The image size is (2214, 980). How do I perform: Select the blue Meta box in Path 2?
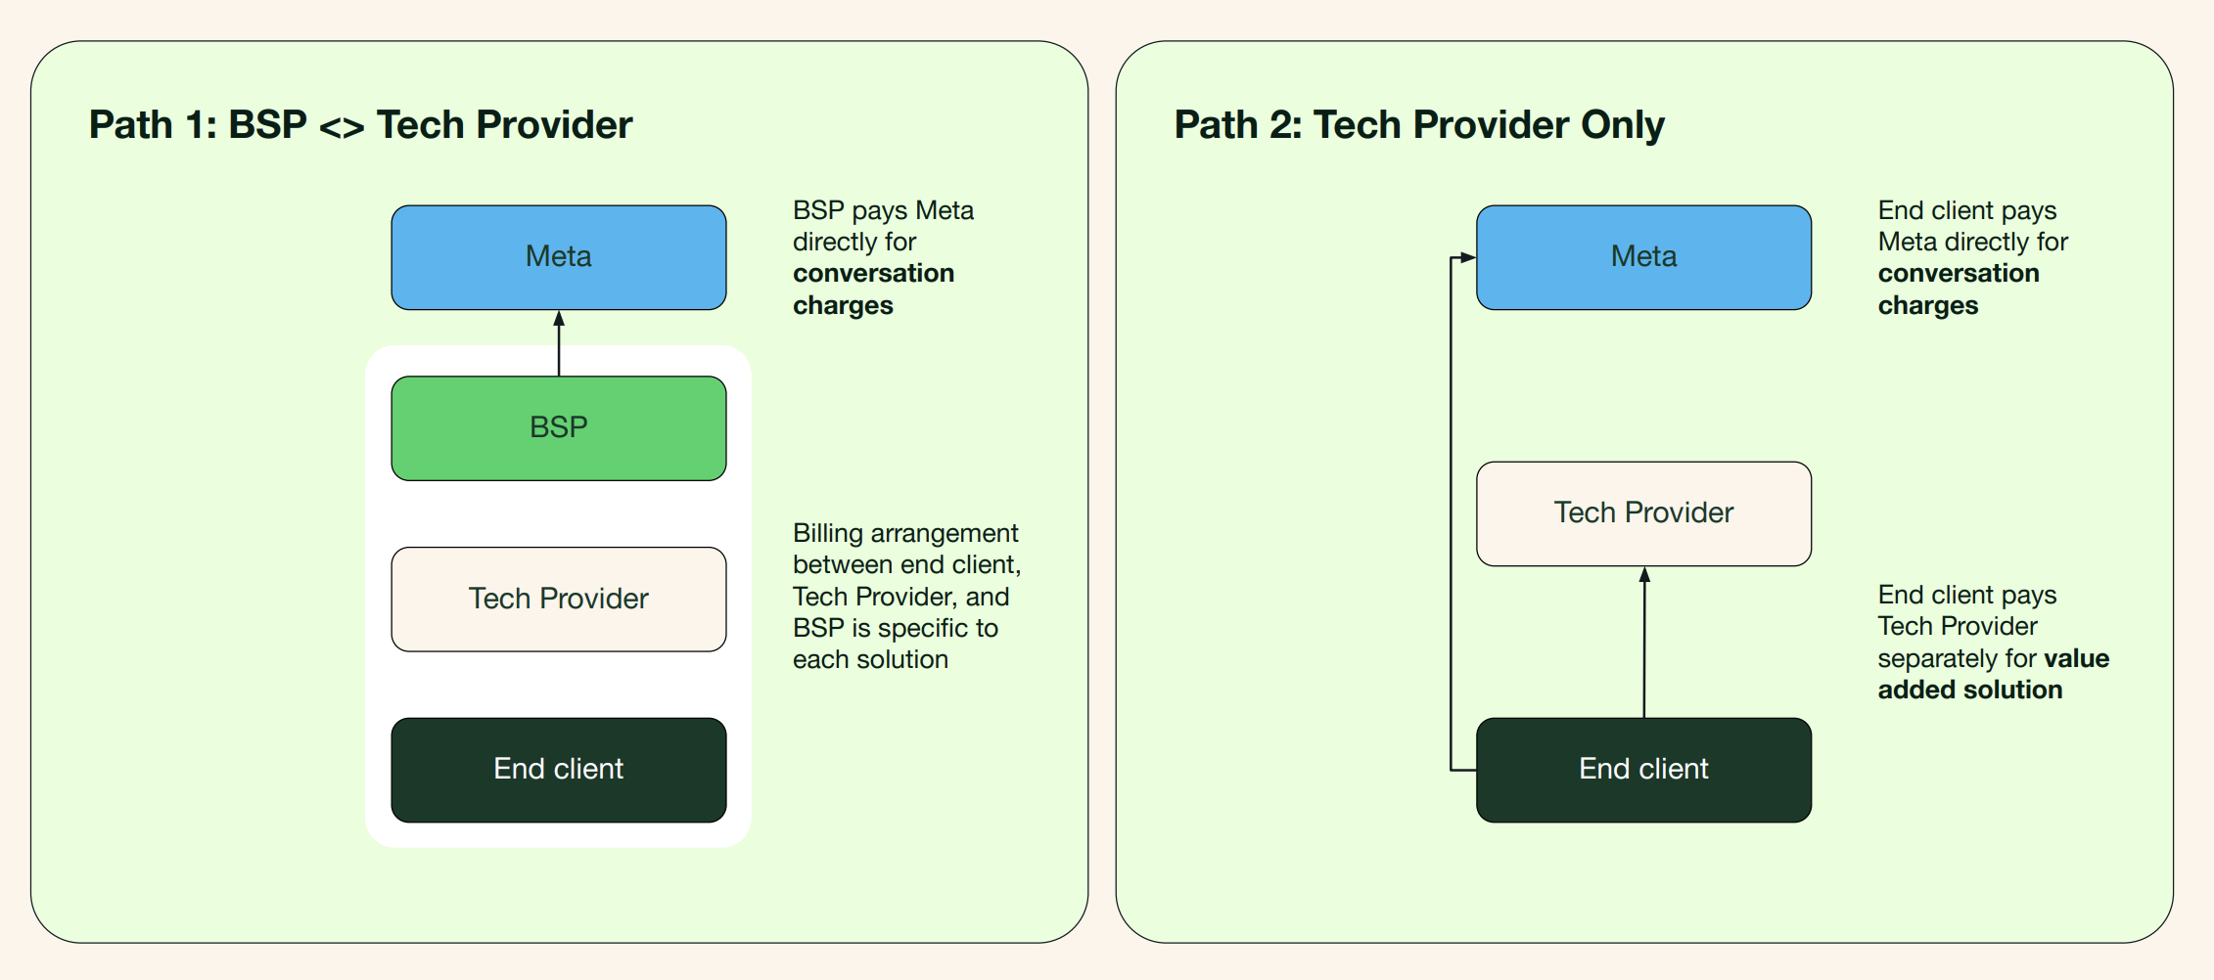[x=1643, y=257]
